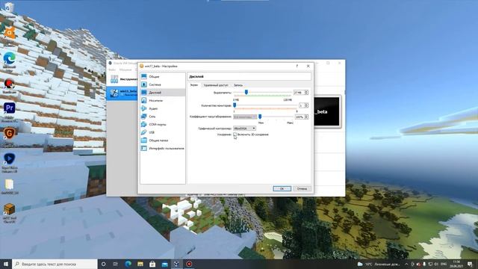
Task: Click the video memory value spinbox
Action: point(301,93)
